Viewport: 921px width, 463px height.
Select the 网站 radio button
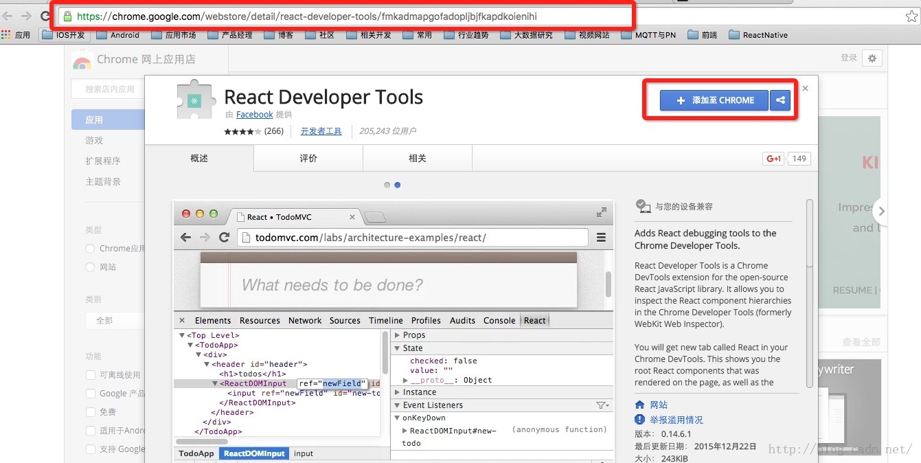91,267
